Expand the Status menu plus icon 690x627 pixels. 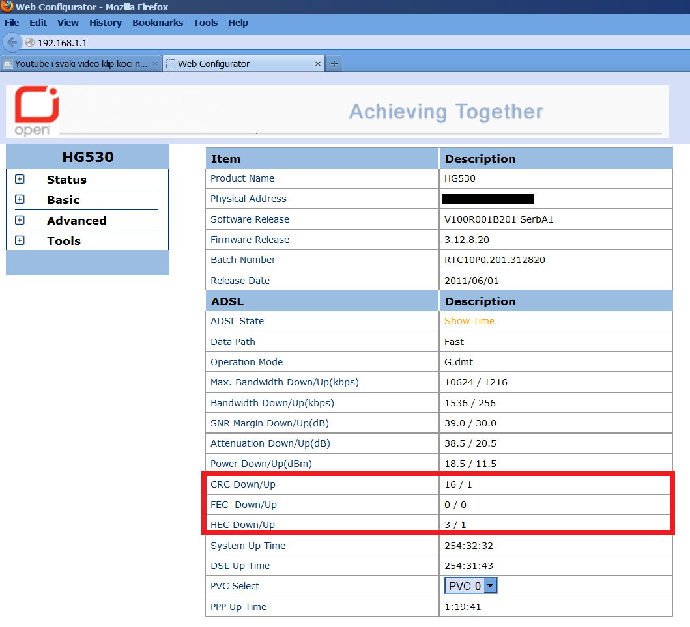tap(20, 180)
